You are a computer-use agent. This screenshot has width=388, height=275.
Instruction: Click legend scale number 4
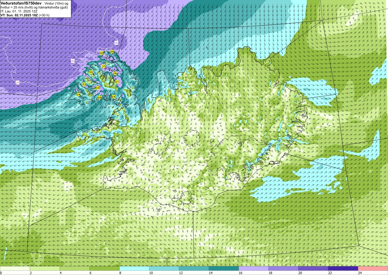(x=60, y=273)
